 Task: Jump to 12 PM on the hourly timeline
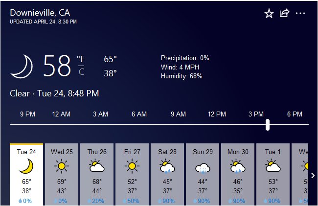[x=217, y=114]
